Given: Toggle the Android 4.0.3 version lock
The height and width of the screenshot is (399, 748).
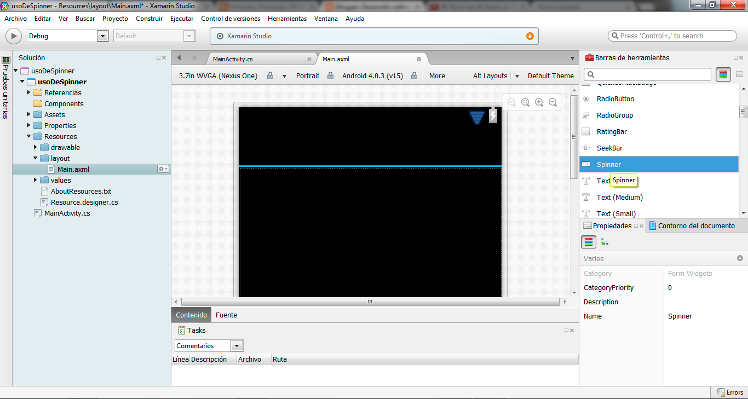Looking at the screenshot, I should coord(414,76).
